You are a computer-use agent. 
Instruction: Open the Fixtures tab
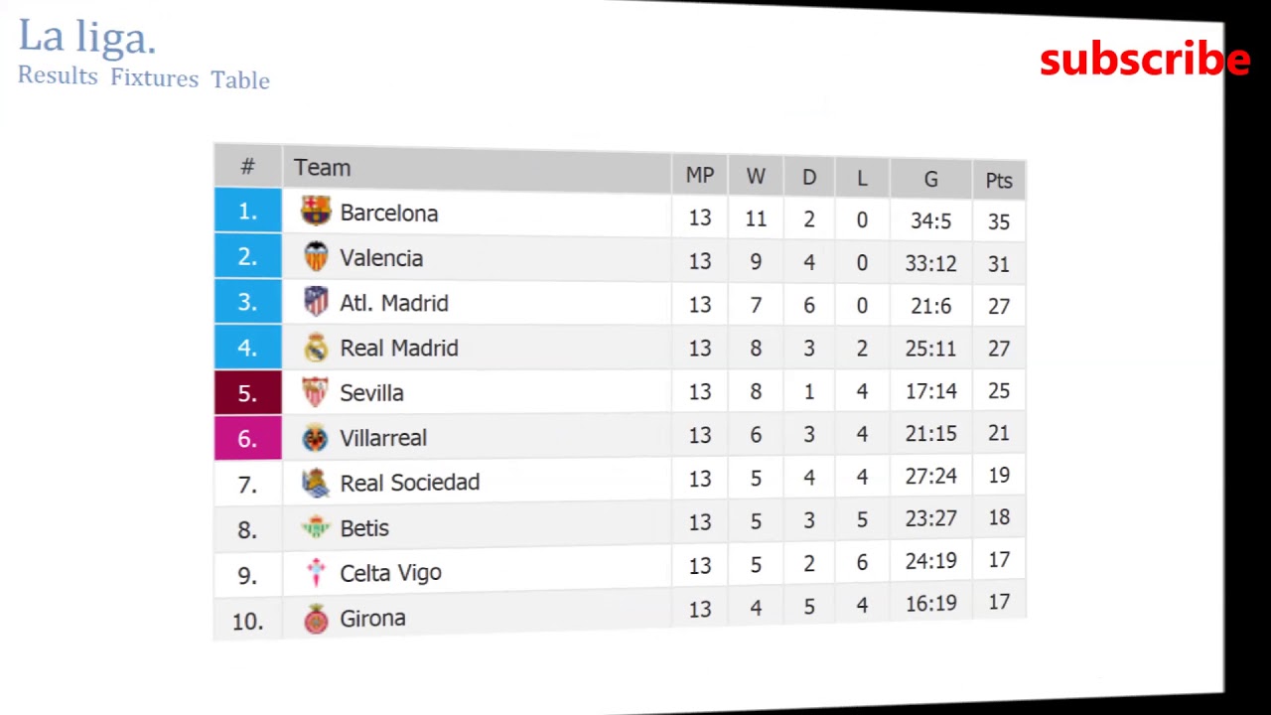pos(154,78)
